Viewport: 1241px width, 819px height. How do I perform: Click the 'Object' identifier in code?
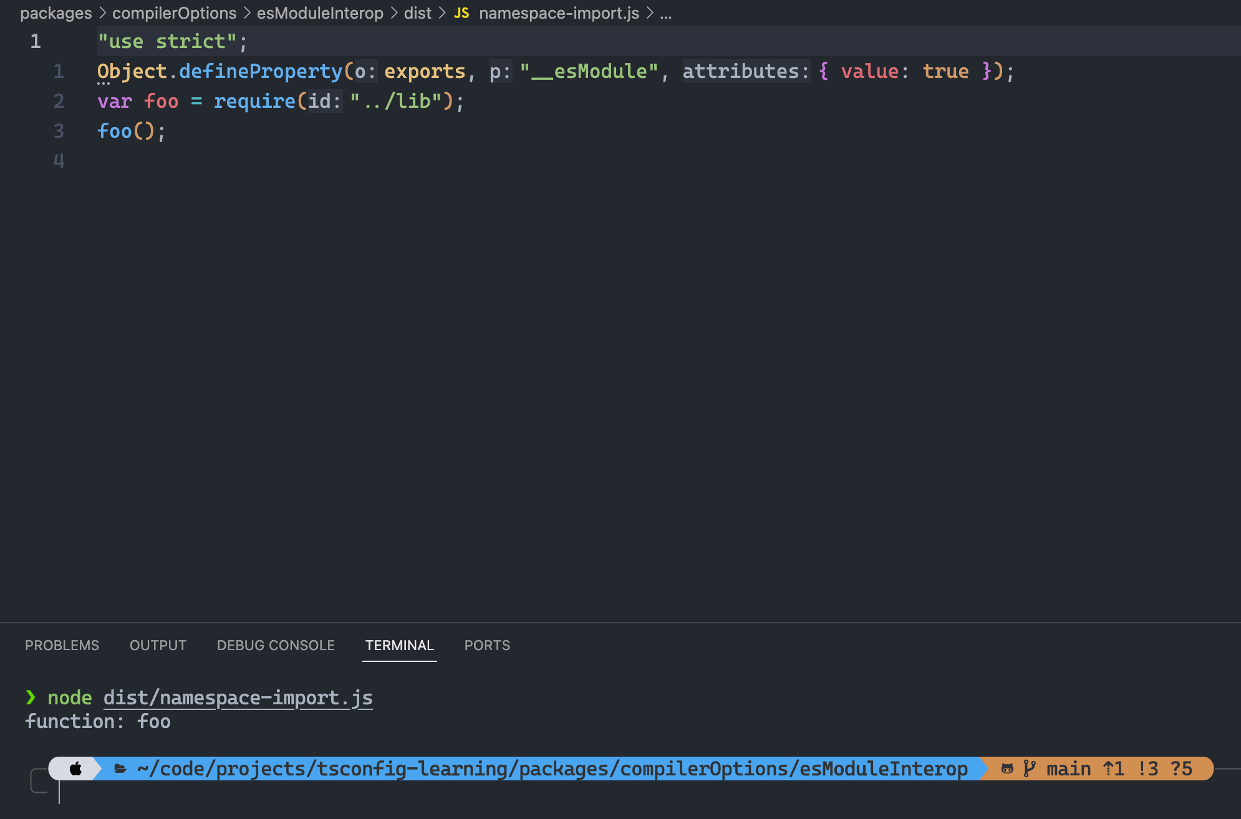132,72
